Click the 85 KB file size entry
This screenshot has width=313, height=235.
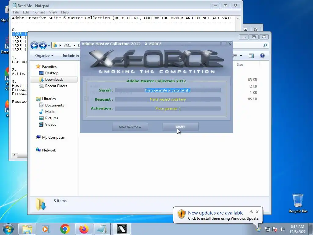pyautogui.click(x=252, y=99)
